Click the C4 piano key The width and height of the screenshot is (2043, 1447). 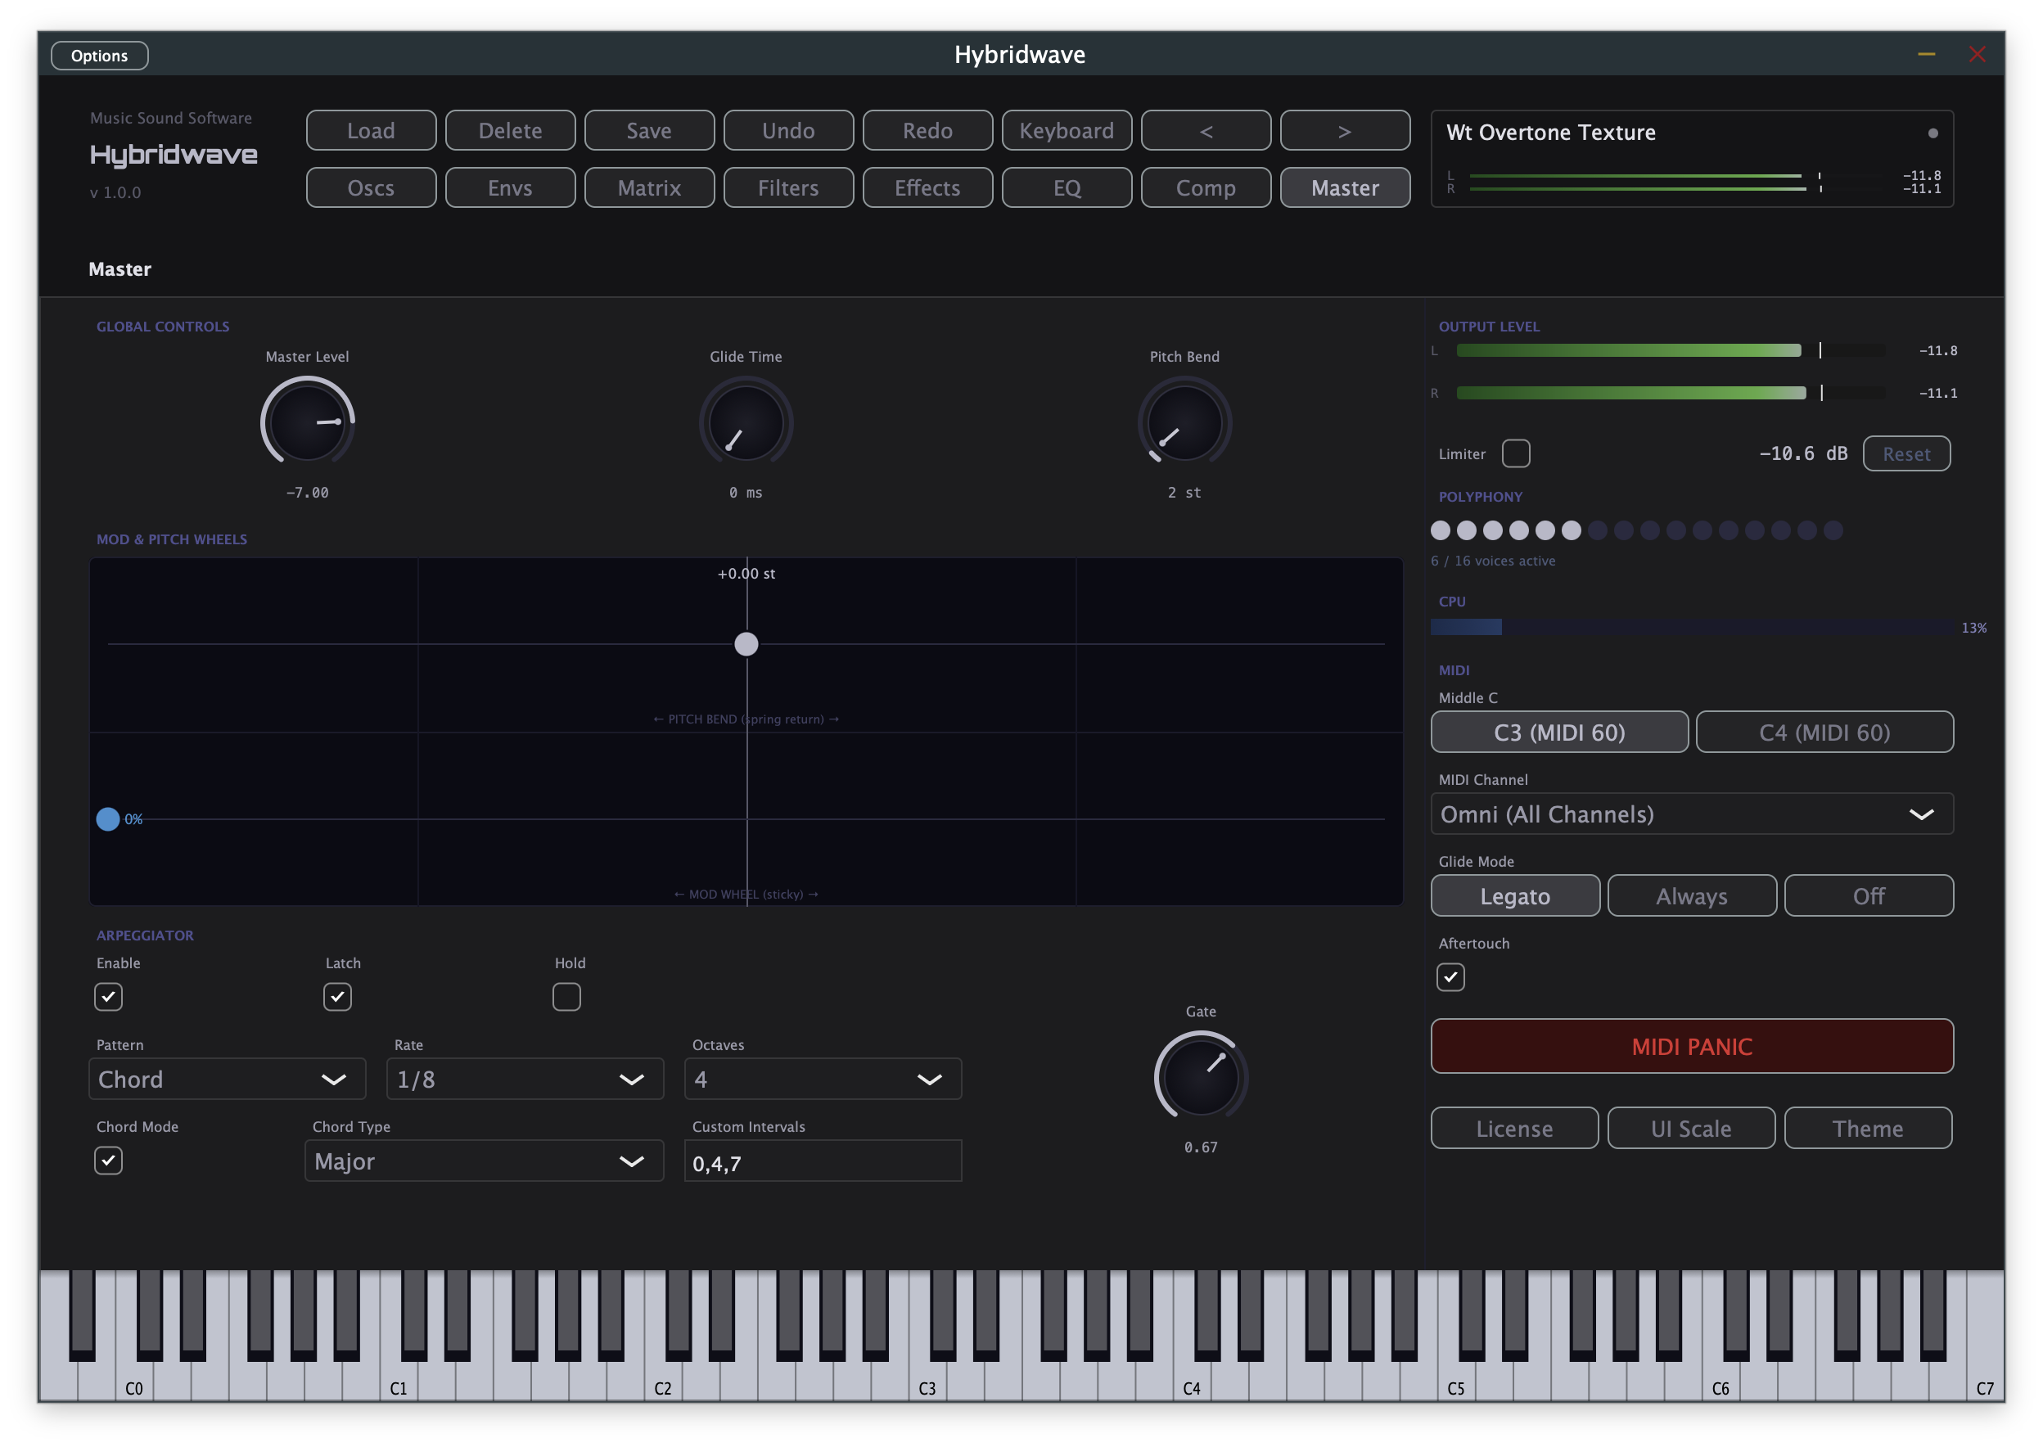[x=1192, y=1381]
